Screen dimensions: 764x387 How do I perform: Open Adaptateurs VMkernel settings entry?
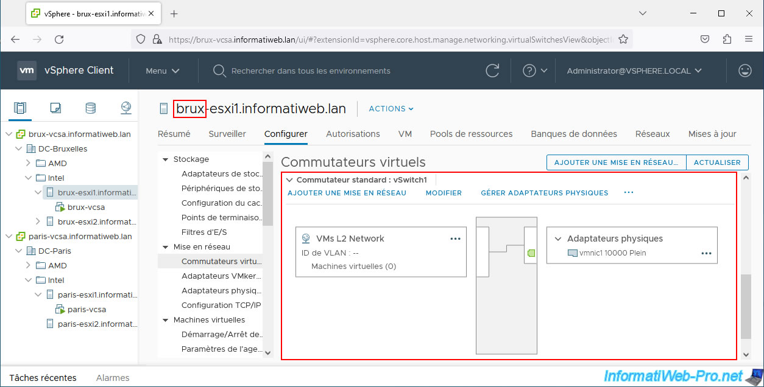click(x=222, y=276)
